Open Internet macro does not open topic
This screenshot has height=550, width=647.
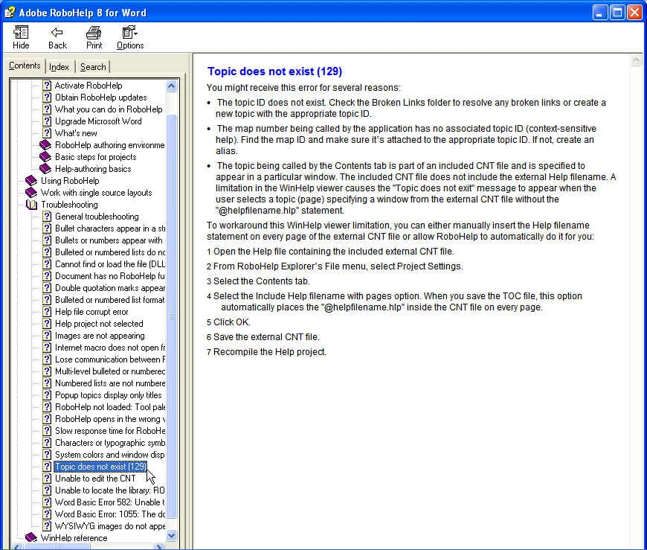tap(110, 348)
